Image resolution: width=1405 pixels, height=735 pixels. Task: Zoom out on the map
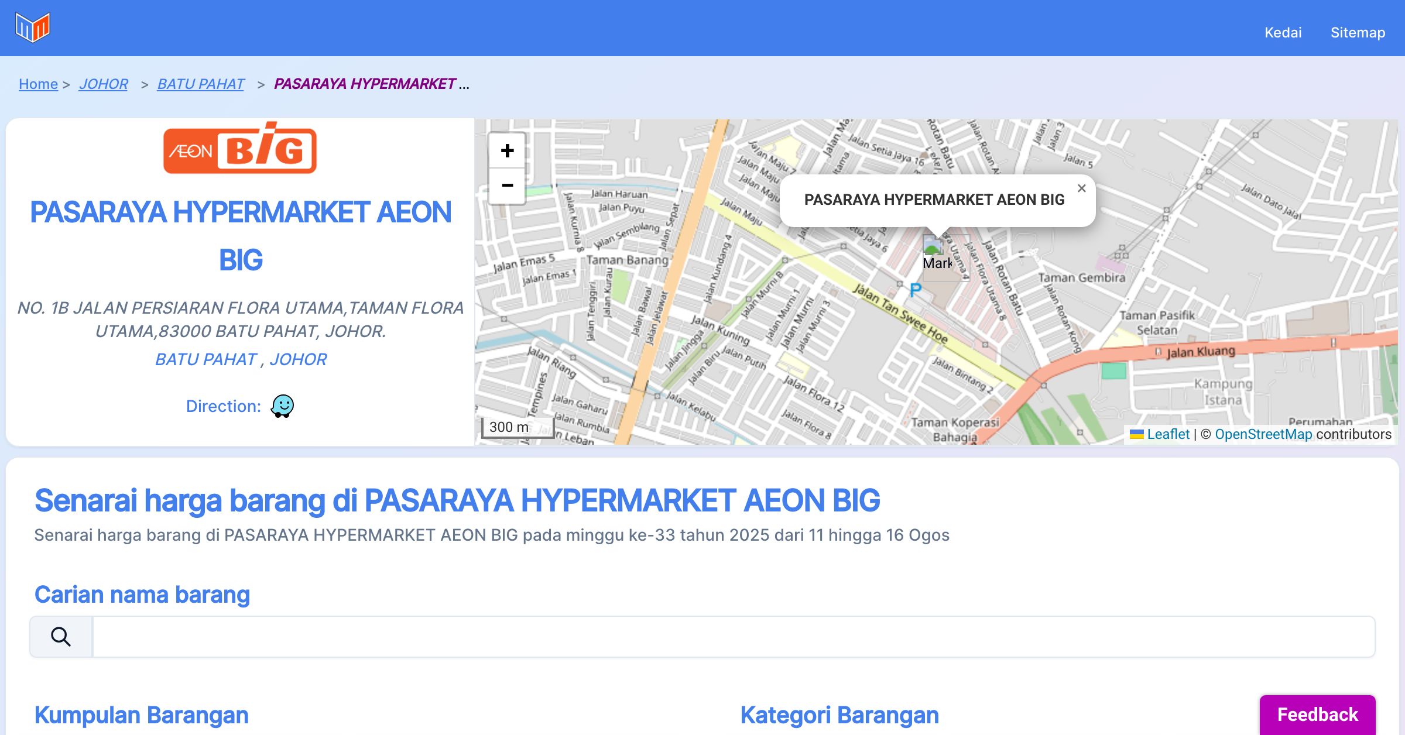pyautogui.click(x=507, y=186)
